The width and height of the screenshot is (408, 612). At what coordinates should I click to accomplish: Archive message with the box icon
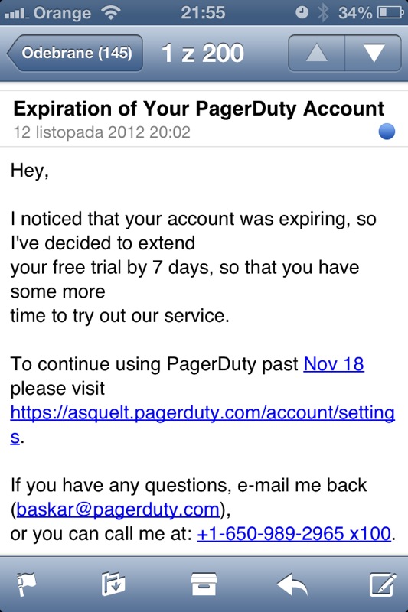pyautogui.click(x=204, y=584)
